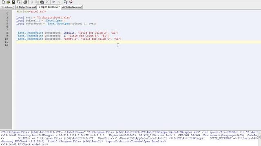Open a file with the folder icon
261x146 pixels.
coord(8,2)
